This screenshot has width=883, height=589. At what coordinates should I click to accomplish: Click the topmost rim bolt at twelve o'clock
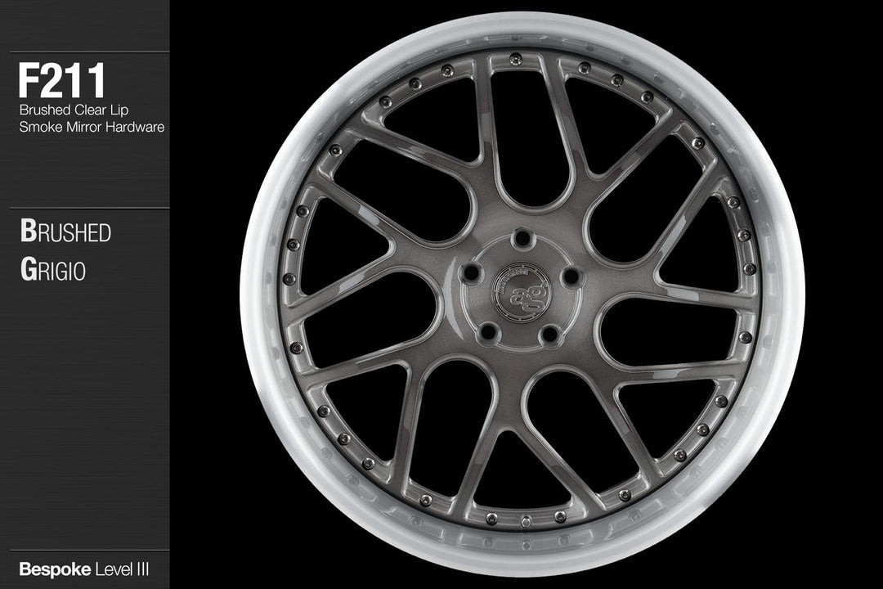515,58
